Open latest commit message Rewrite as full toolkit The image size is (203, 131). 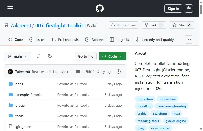coord(52,72)
